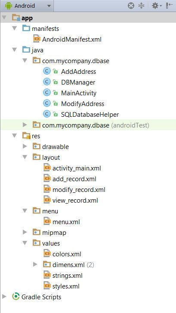Expand Gradle Scripts node

point(4,297)
